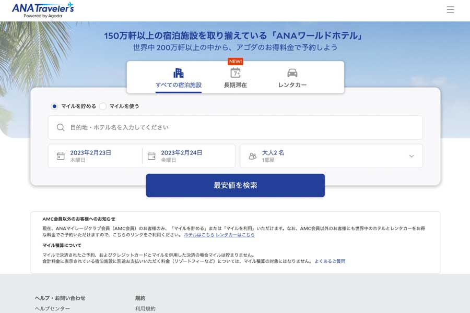The image size is (470, 313).
Task: Open the 利用規約 footer link
Action: click(x=145, y=308)
